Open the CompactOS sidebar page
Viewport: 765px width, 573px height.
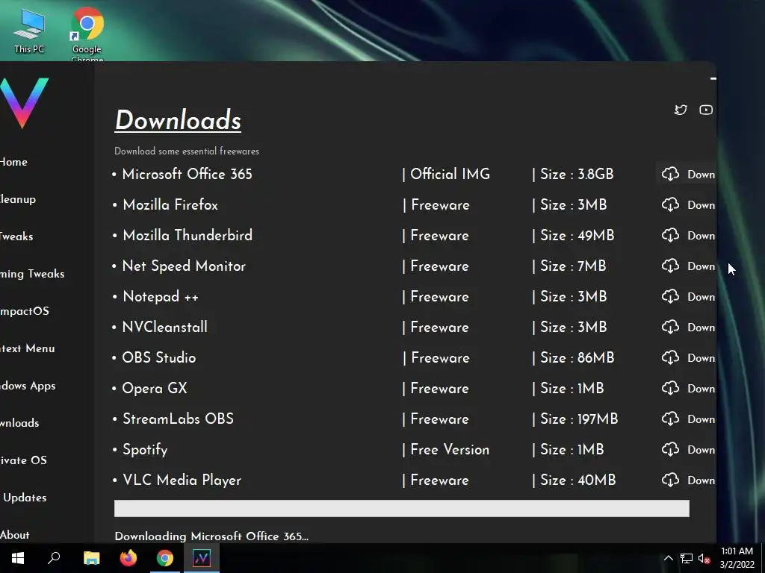(25, 311)
